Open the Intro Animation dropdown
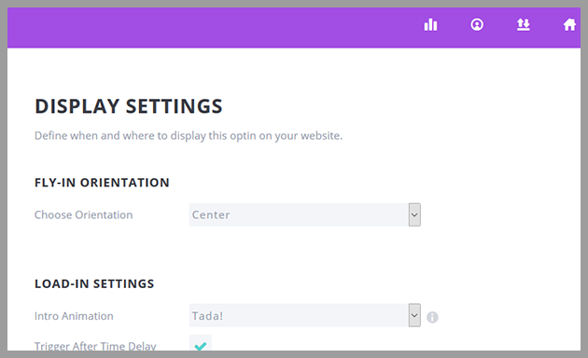588x358 pixels. pos(305,315)
